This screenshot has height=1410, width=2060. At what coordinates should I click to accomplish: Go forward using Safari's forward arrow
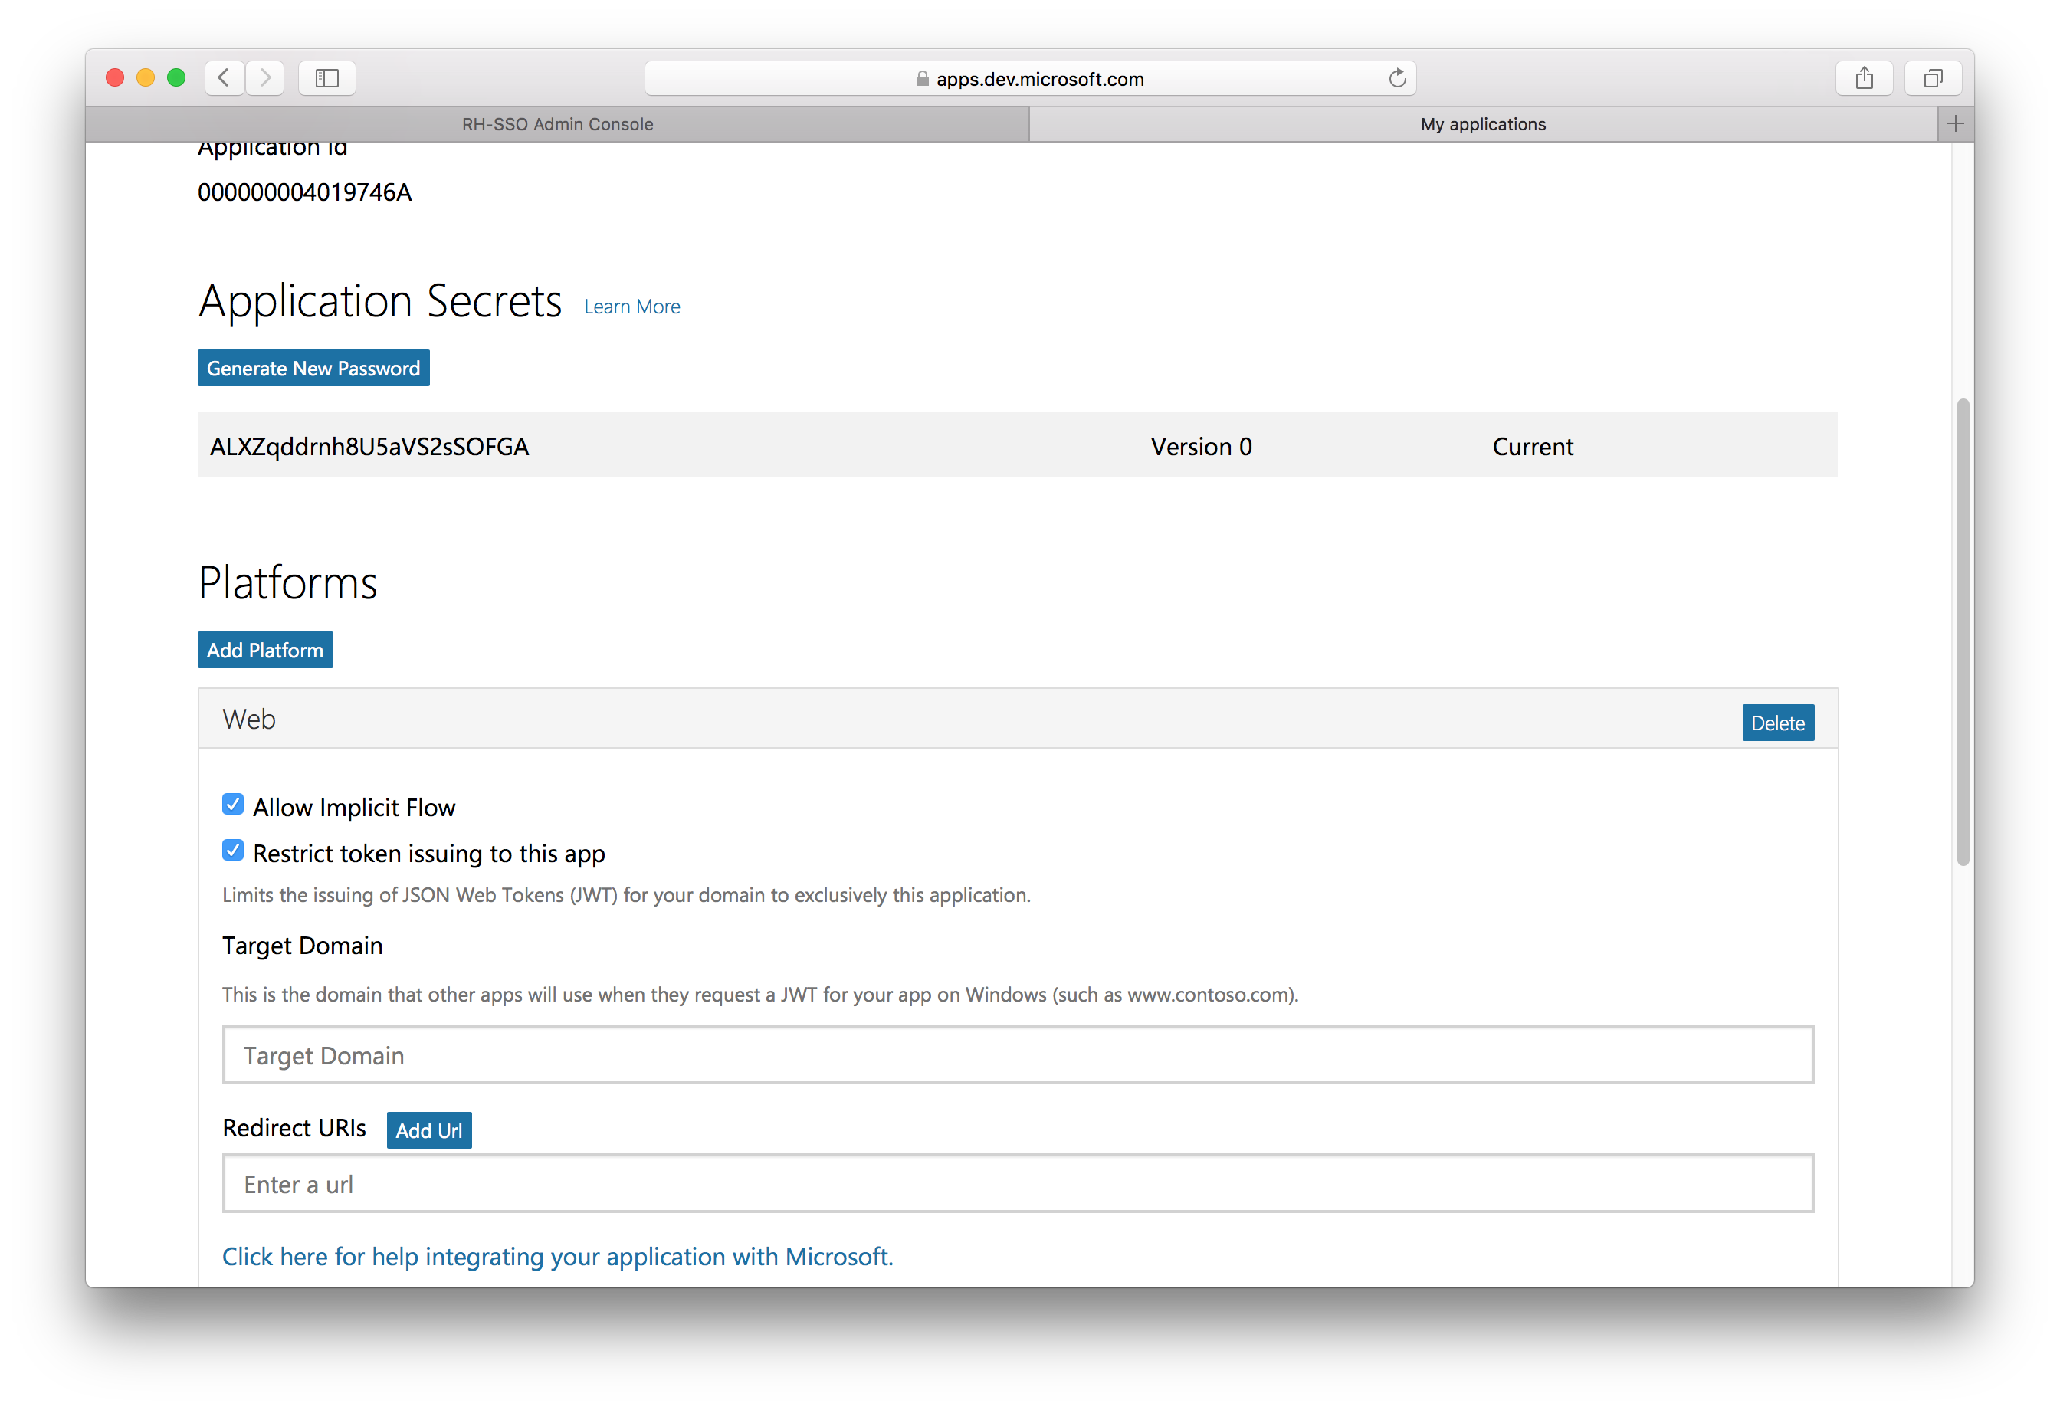(x=265, y=78)
